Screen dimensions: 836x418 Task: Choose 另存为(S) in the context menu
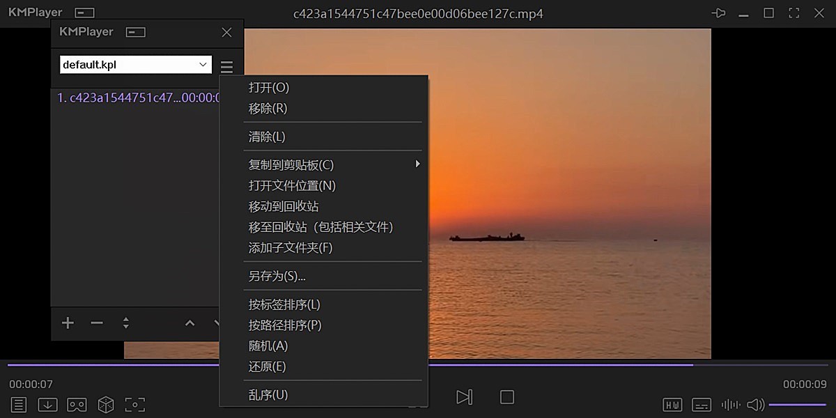(x=274, y=276)
